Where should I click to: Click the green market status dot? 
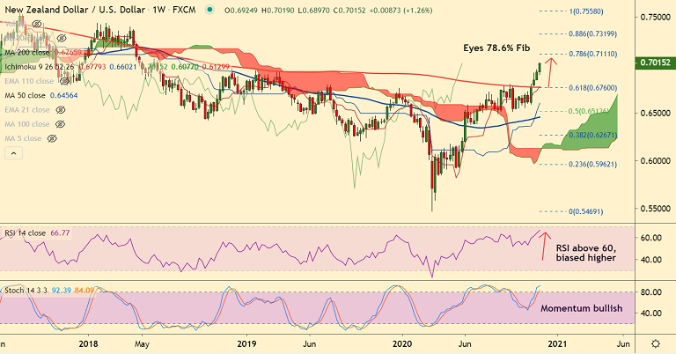[x=210, y=10]
